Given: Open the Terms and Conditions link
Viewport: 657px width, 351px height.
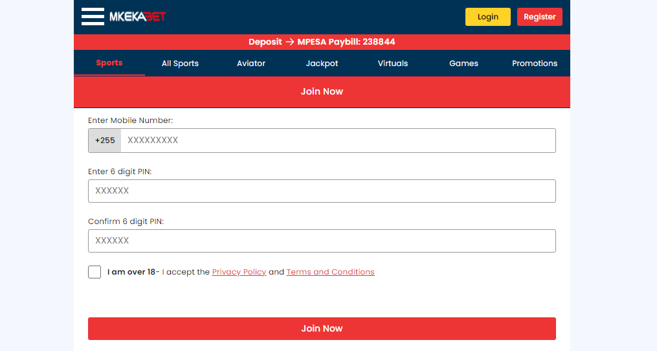Looking at the screenshot, I should tap(331, 272).
